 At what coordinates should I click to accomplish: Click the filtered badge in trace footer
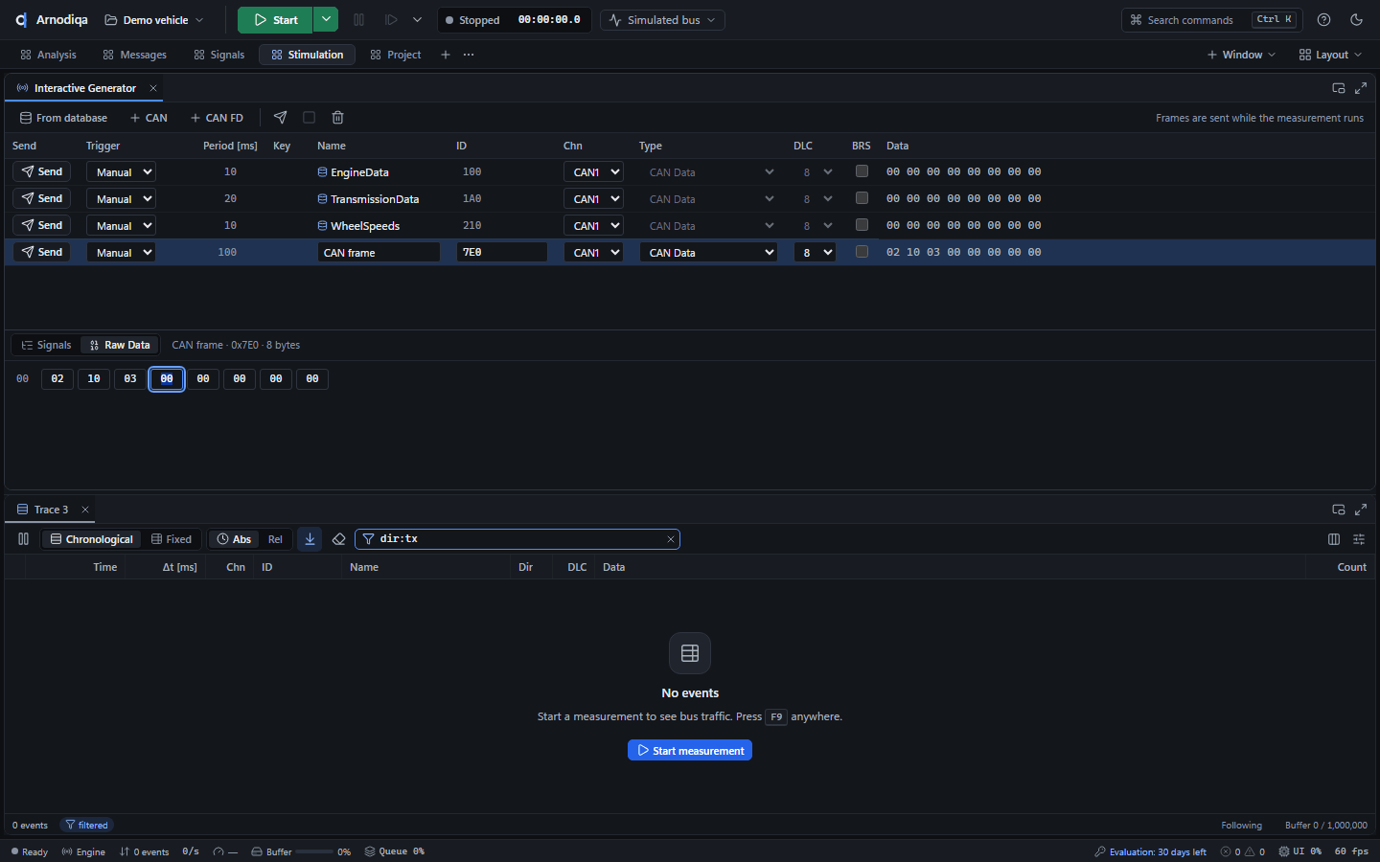[86, 825]
